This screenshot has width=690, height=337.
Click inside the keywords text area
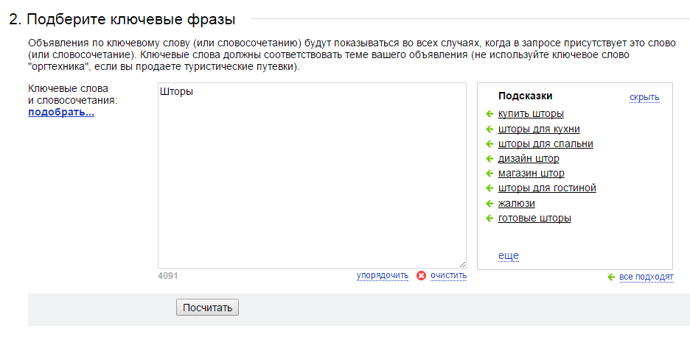pyautogui.click(x=312, y=175)
